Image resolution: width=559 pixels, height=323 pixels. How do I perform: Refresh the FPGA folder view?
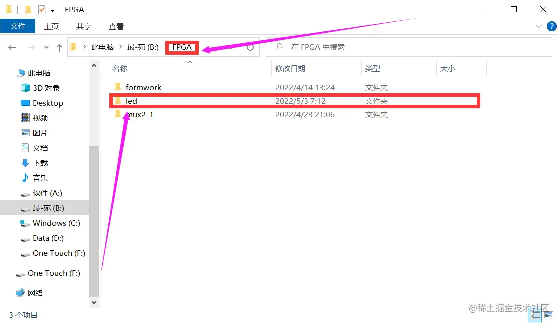(x=250, y=47)
